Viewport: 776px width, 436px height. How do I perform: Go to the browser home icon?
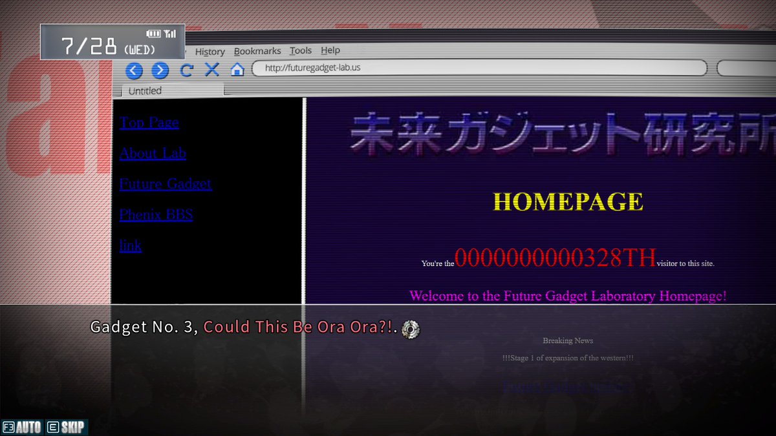click(237, 70)
